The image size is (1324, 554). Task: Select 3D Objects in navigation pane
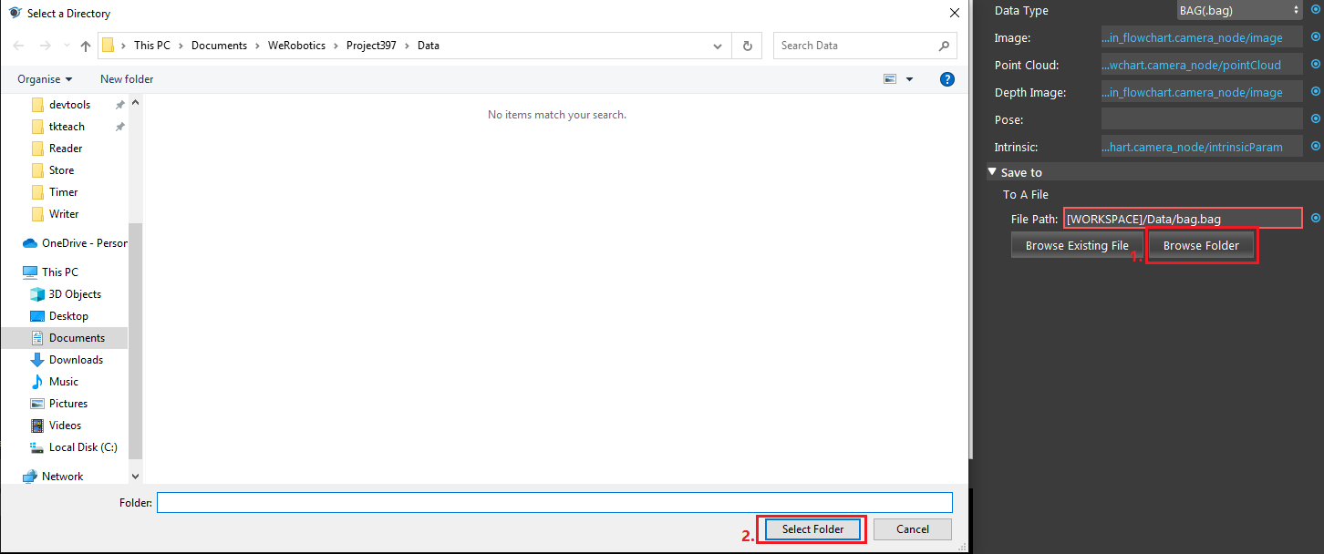coord(75,294)
